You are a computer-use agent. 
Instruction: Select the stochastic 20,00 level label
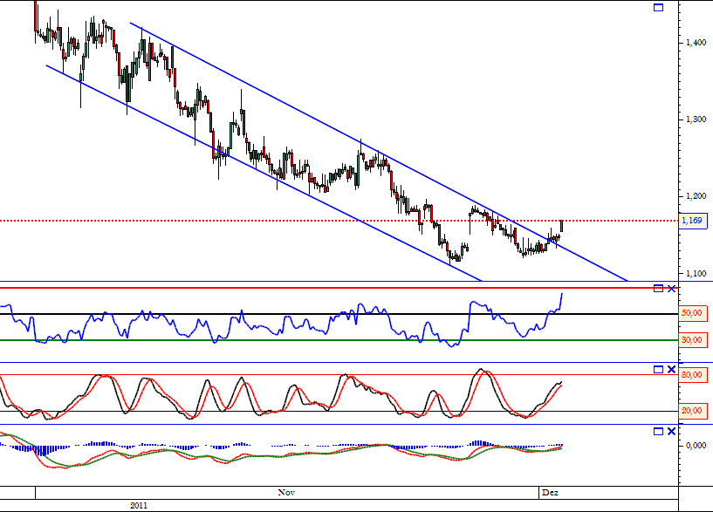tap(693, 411)
